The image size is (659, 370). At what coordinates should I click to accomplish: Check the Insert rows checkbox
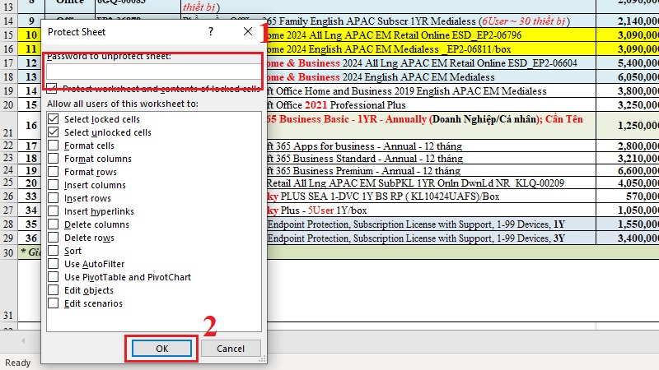click(53, 198)
